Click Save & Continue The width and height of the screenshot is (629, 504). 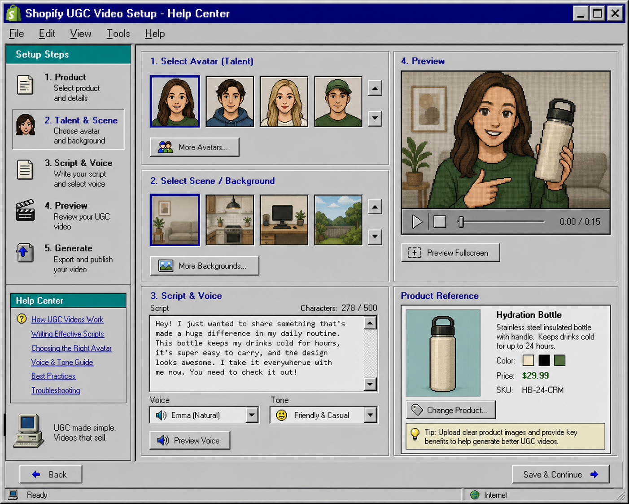[x=561, y=474]
